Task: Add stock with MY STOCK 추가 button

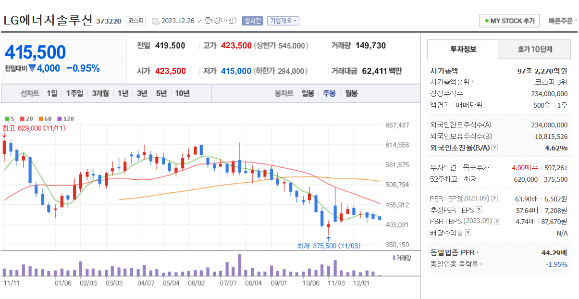Action: 509,21
